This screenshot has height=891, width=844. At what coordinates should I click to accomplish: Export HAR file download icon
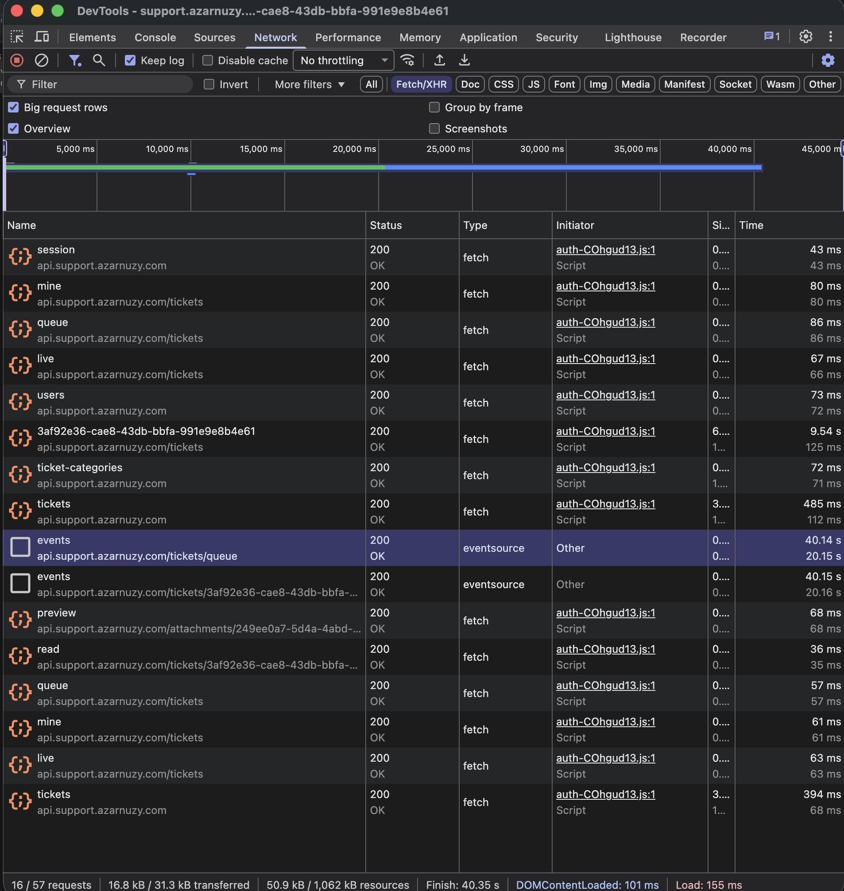(464, 60)
